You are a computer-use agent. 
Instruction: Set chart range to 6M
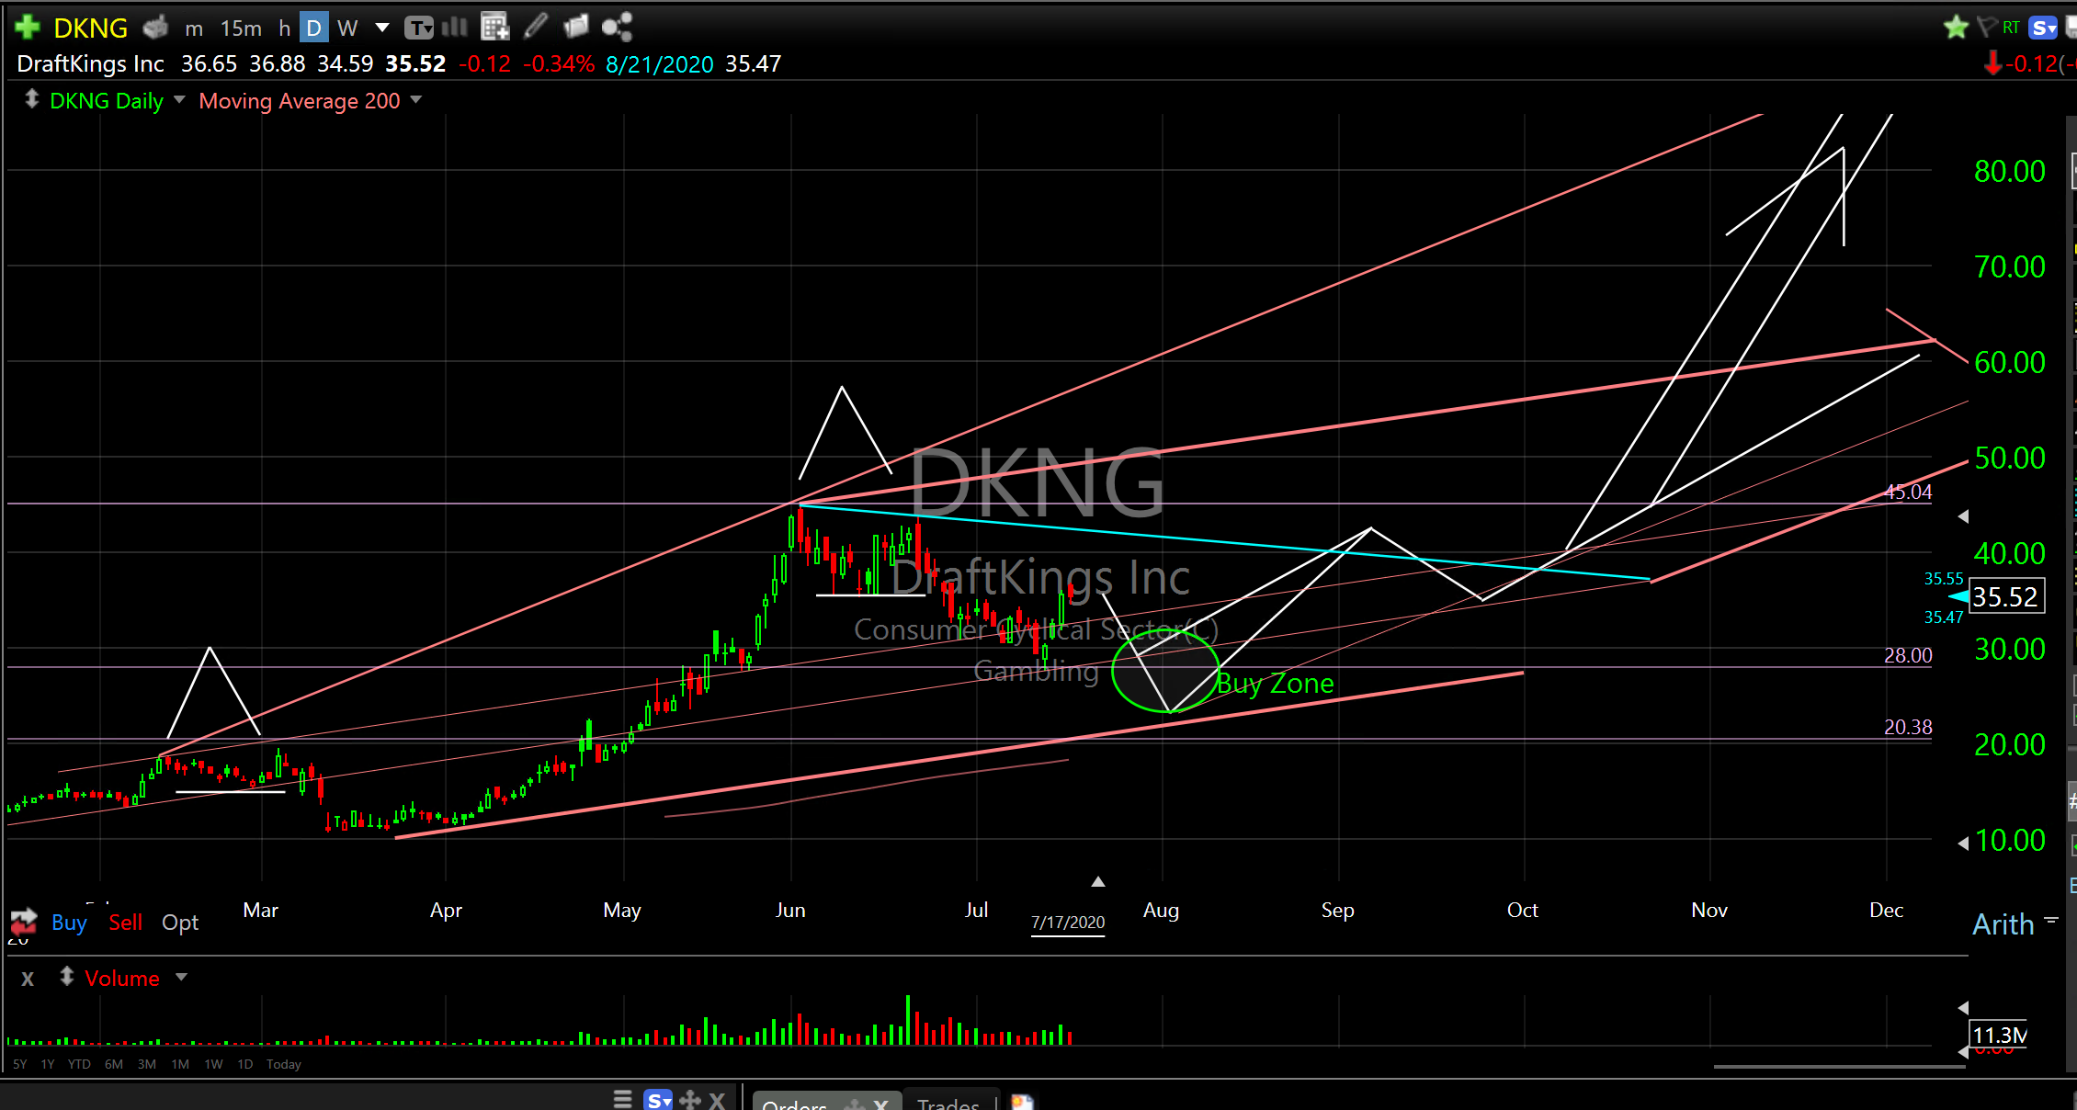114,1064
